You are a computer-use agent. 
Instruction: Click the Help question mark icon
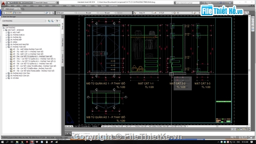[x=230, y=3]
